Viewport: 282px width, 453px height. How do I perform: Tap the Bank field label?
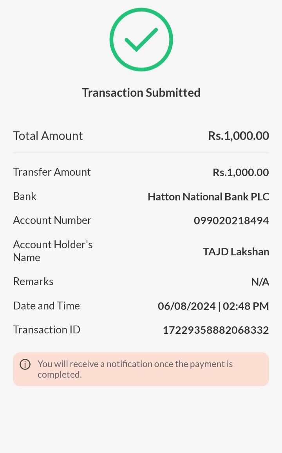click(x=25, y=196)
